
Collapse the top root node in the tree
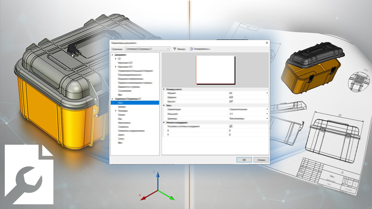click(x=112, y=54)
